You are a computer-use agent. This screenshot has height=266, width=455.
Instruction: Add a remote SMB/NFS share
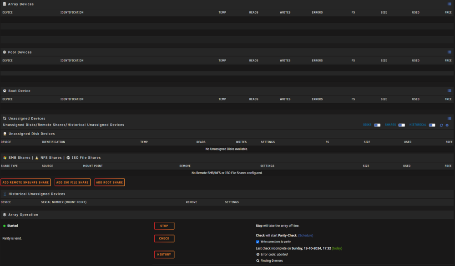coord(25,182)
